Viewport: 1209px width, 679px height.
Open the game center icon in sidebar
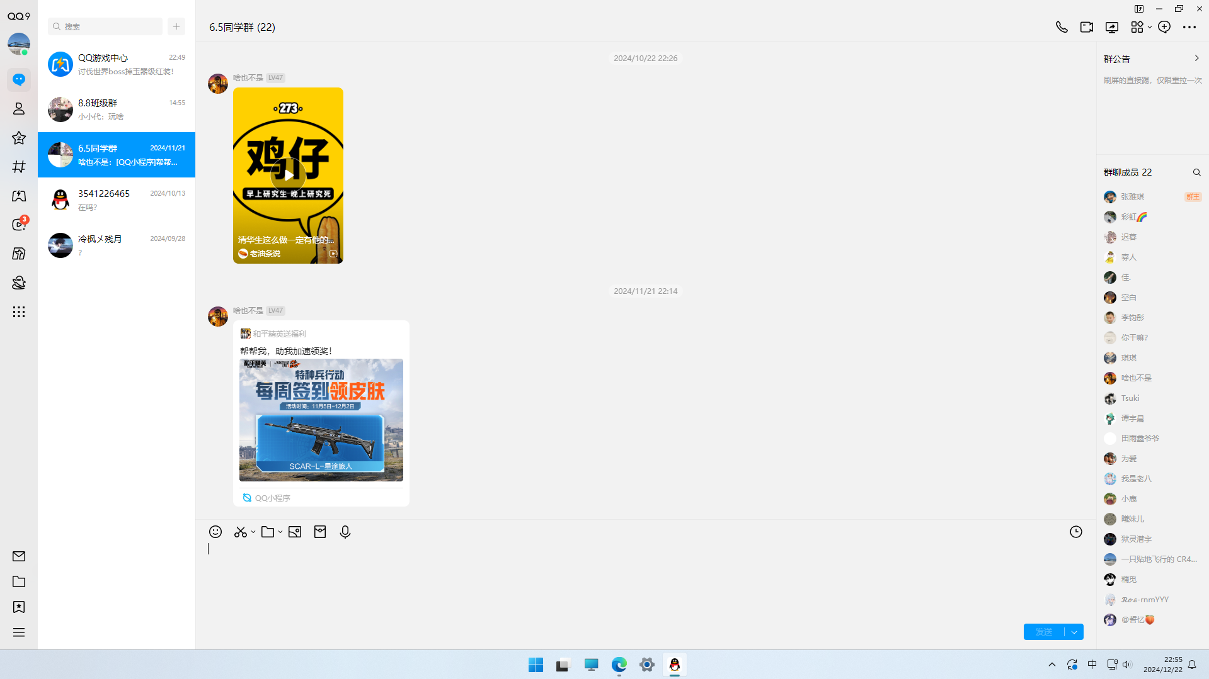(x=19, y=196)
